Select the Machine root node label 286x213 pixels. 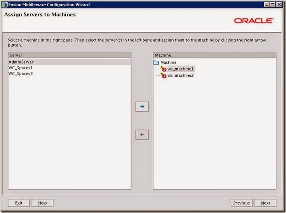[x=168, y=62]
